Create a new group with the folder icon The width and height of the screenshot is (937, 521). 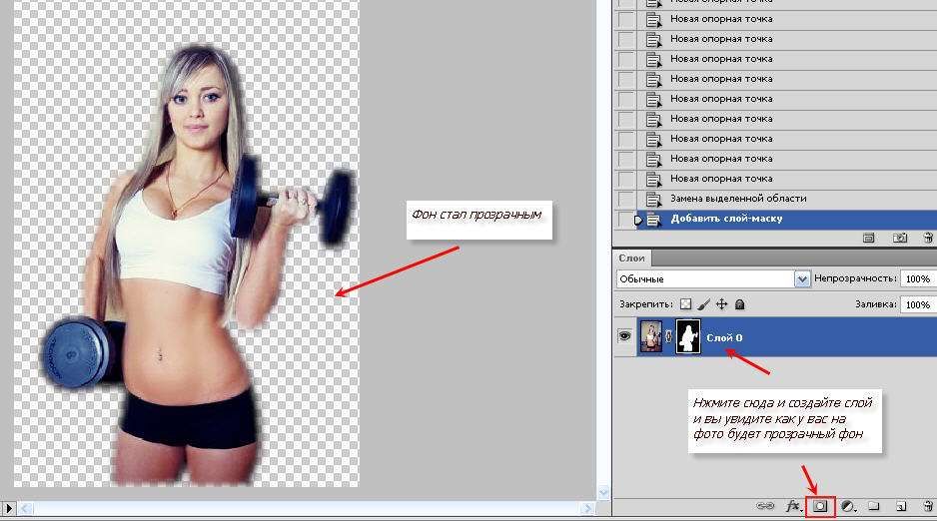tap(874, 506)
